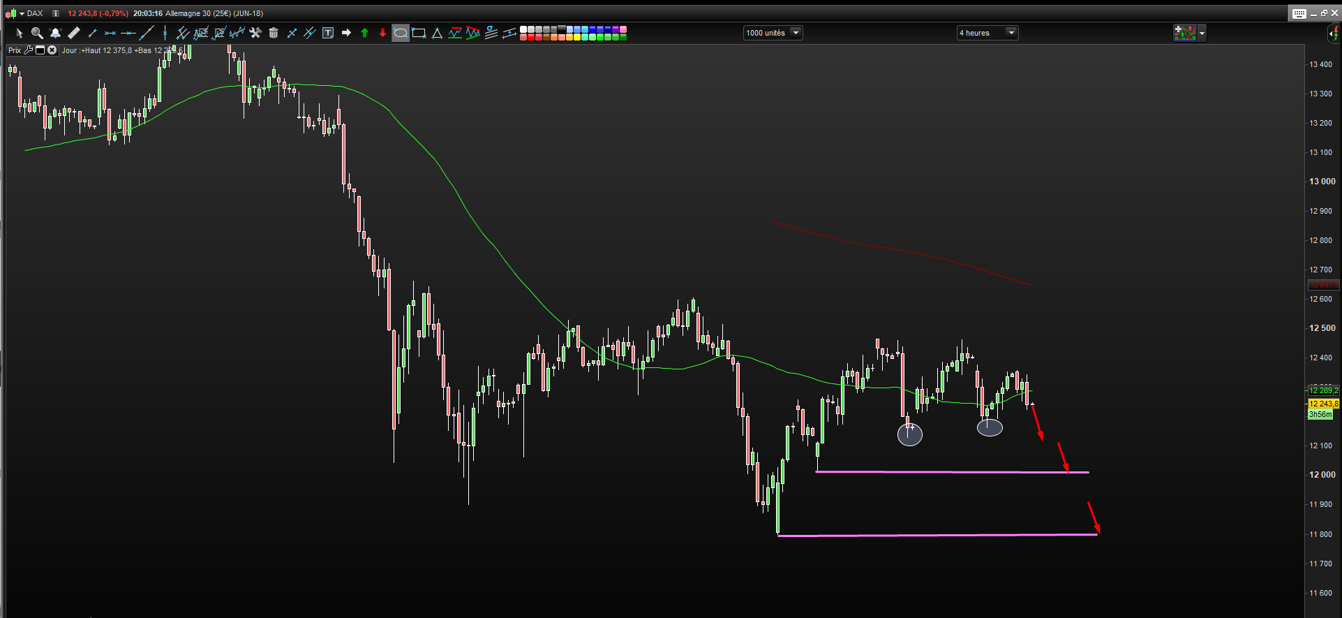Select the ruler measurement tool
Viewport: 1342px width, 618px height.
point(73,33)
